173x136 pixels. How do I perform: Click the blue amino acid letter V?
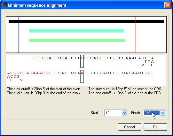(x=143, y=65)
